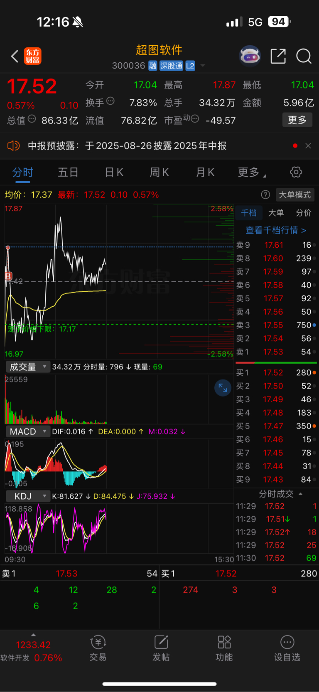
Task: Tap the silent bell status icon
Action: click(x=78, y=22)
